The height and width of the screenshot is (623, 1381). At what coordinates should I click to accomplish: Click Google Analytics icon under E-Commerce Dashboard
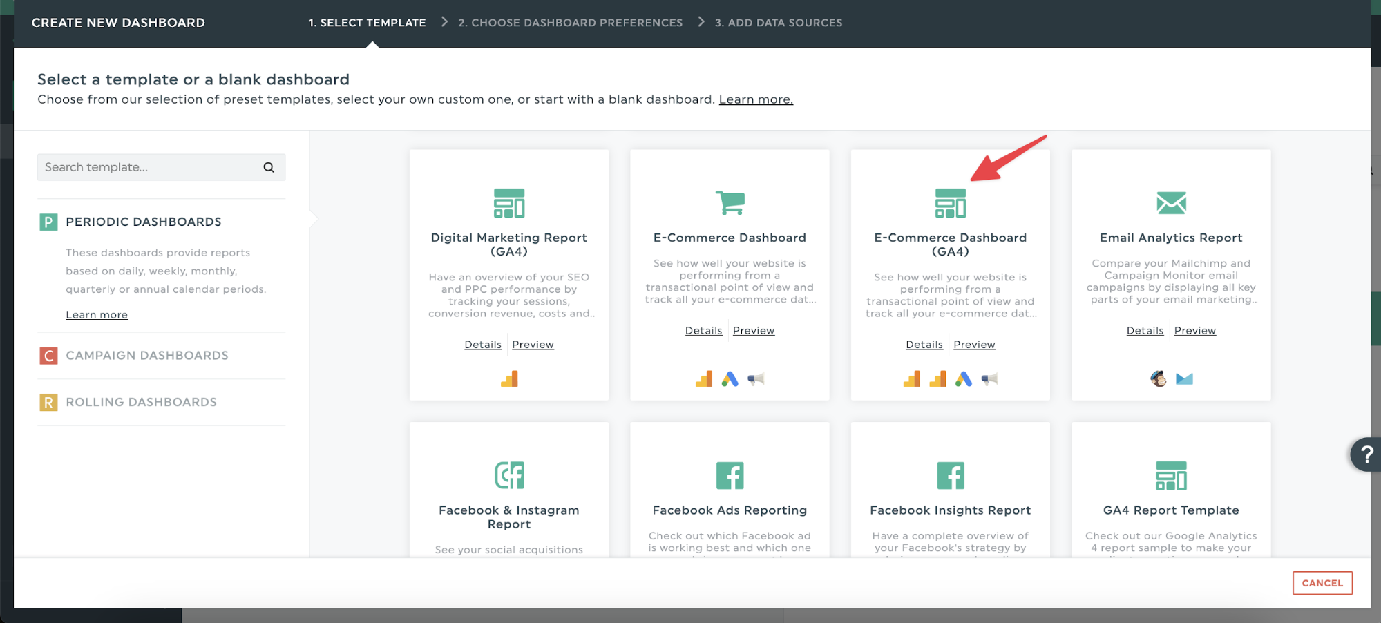pos(704,378)
